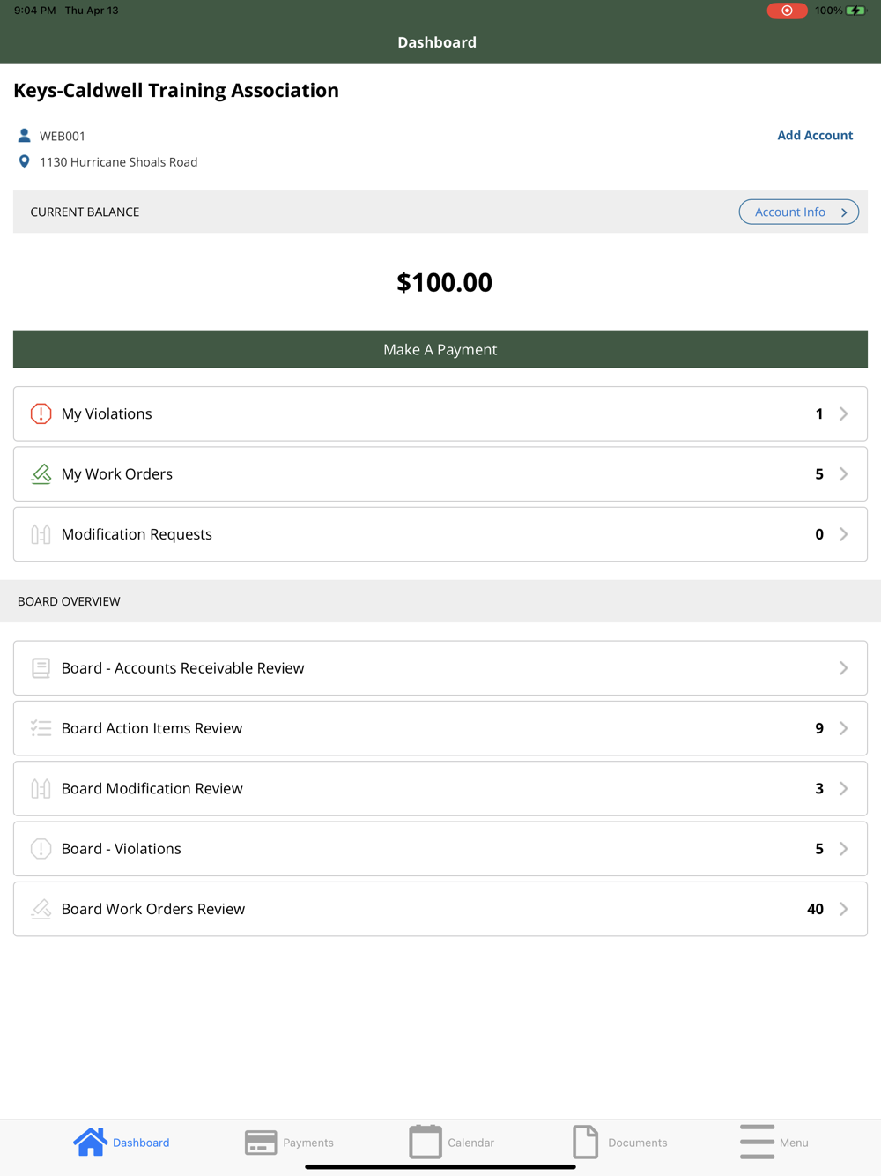Image resolution: width=881 pixels, height=1176 pixels.
Task: Expand My Violations row chevron
Action: click(x=844, y=413)
